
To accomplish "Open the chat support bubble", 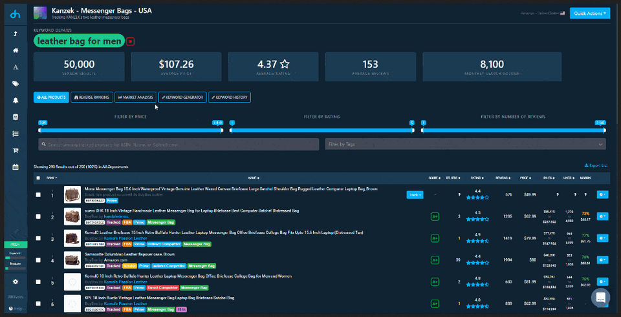I will coord(600,297).
